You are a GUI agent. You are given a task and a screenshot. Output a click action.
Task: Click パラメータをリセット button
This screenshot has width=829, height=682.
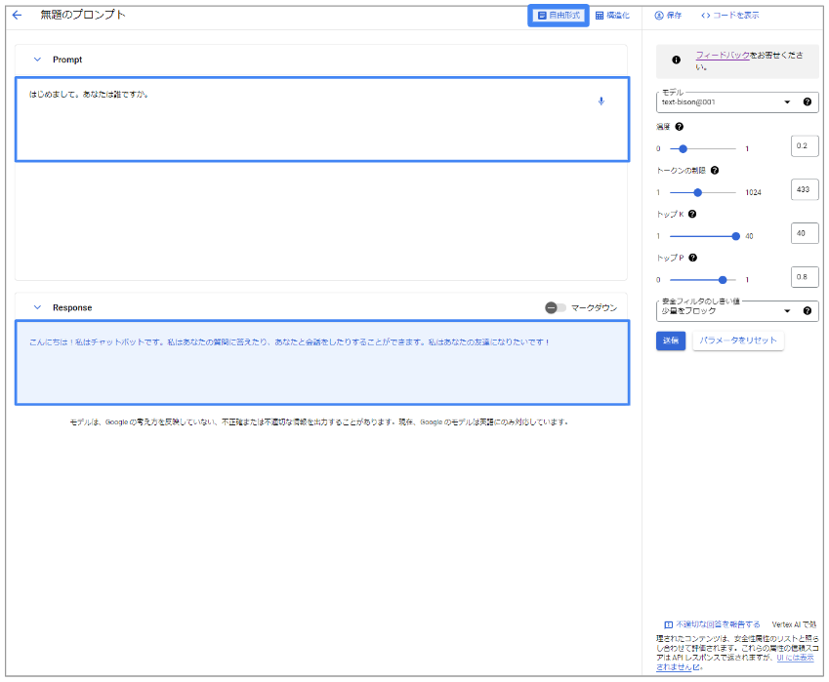(x=738, y=341)
